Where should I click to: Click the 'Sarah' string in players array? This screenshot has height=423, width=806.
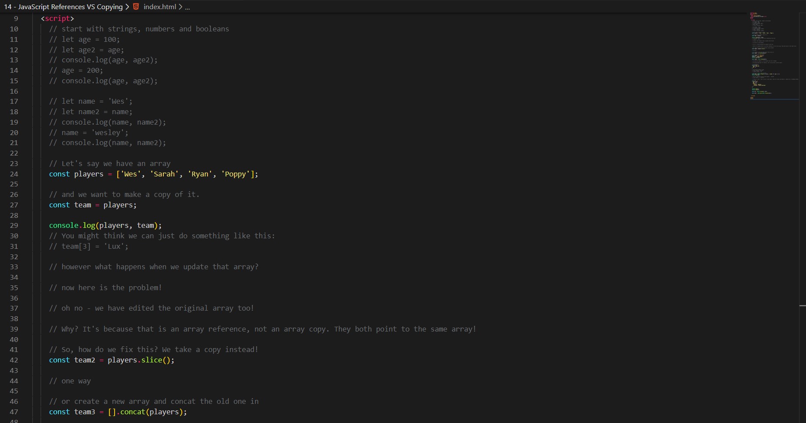[x=164, y=174]
